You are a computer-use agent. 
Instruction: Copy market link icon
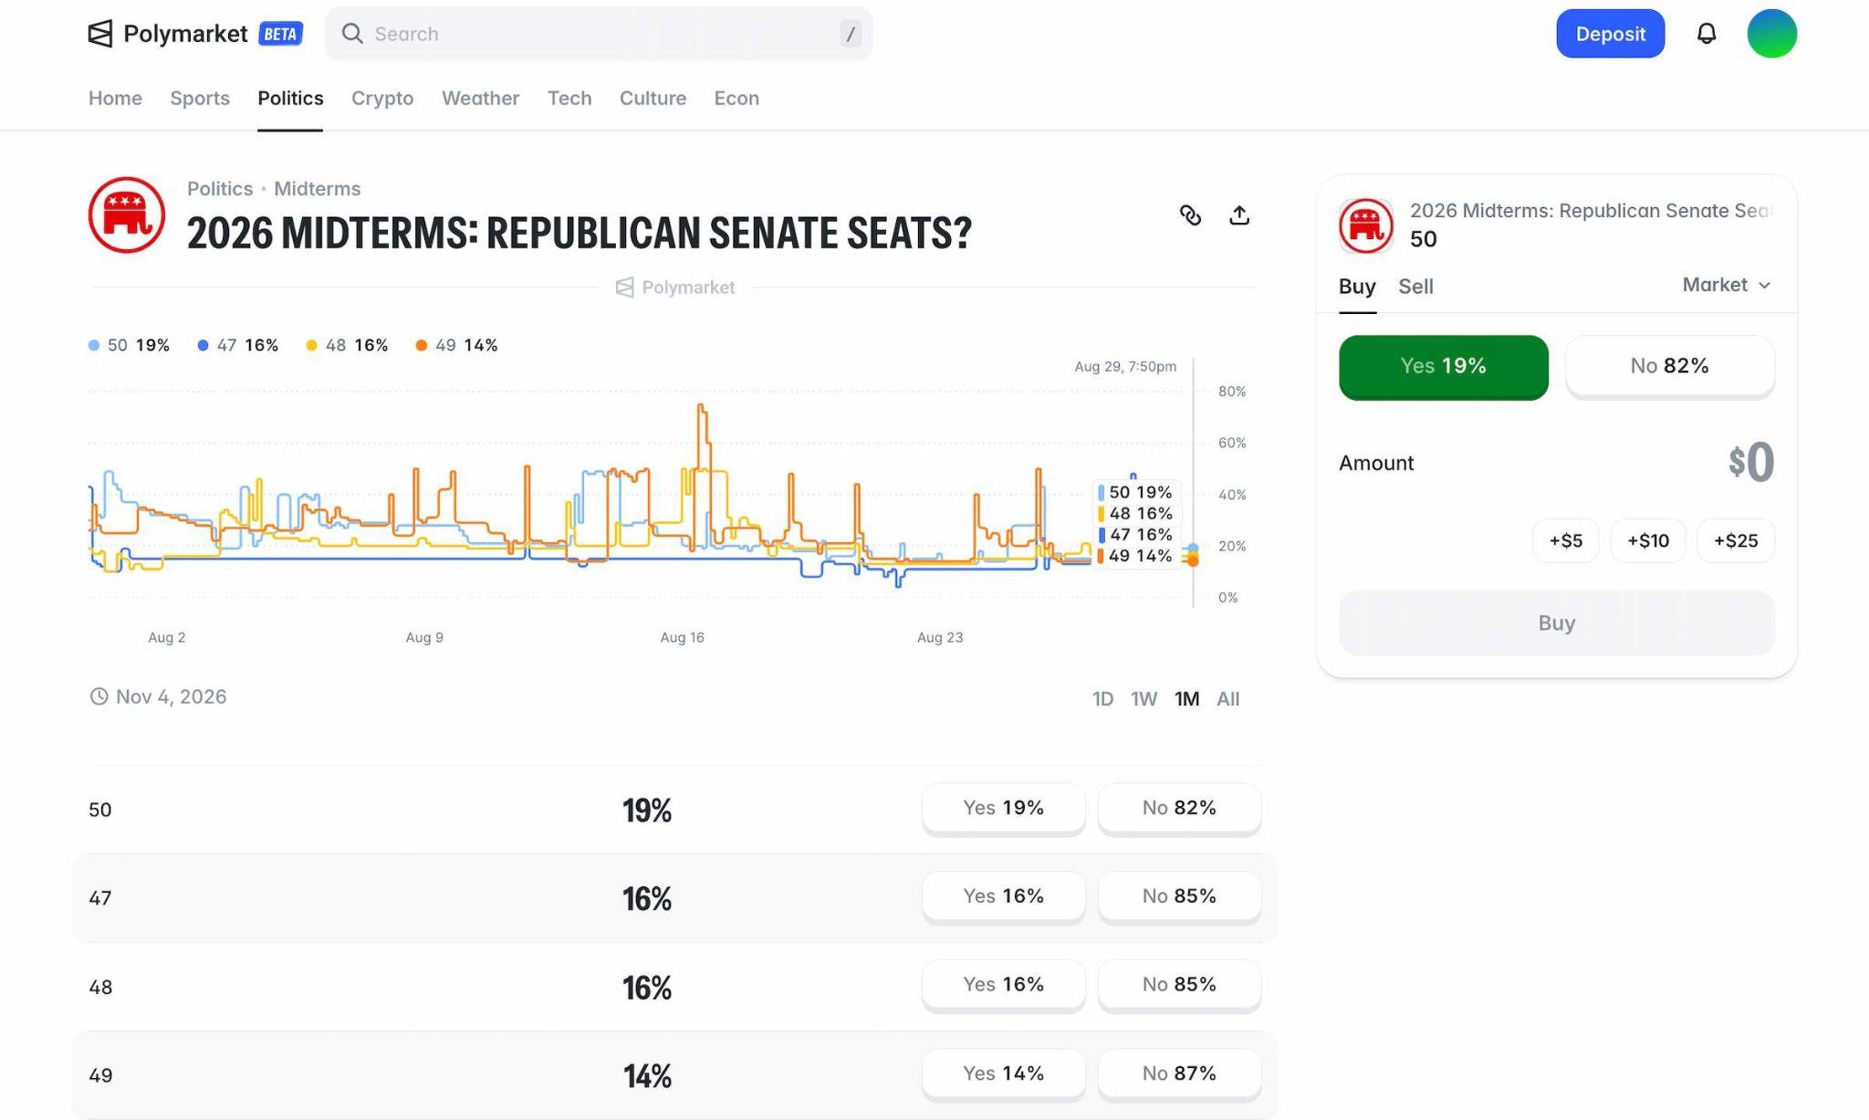1190,215
